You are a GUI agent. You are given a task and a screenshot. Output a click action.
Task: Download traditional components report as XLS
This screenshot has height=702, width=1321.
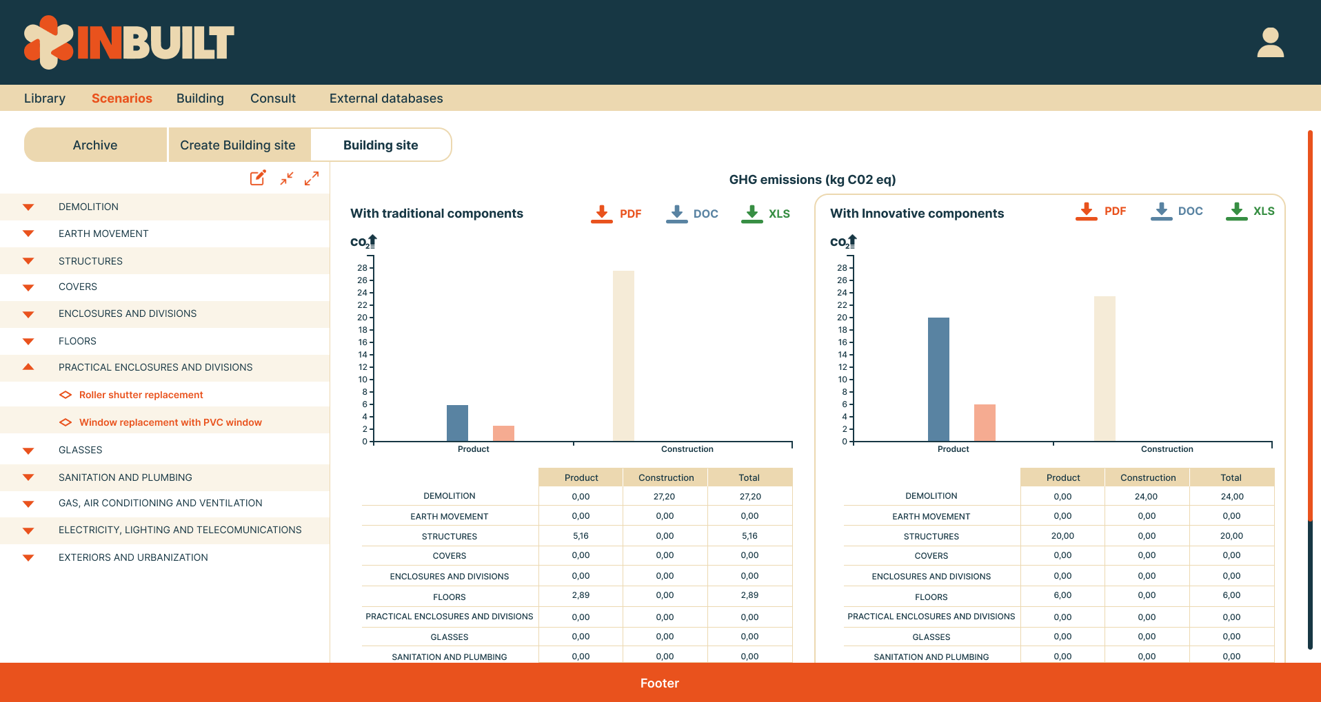tap(765, 214)
